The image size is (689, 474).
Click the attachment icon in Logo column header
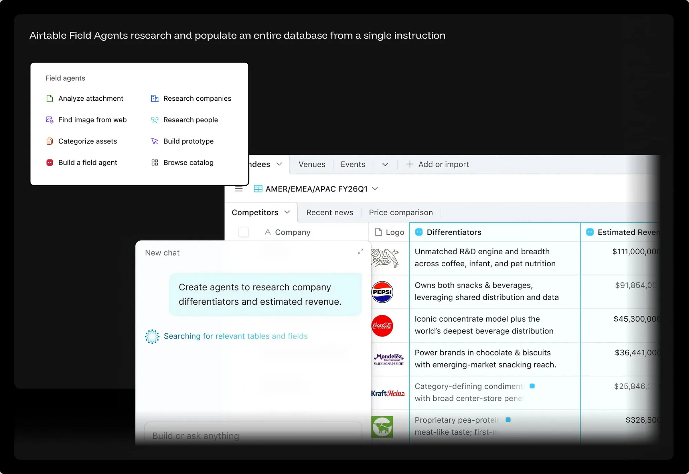click(378, 232)
